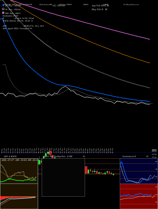
Task: Click the 375.82 price axis label
Action: 155,157
